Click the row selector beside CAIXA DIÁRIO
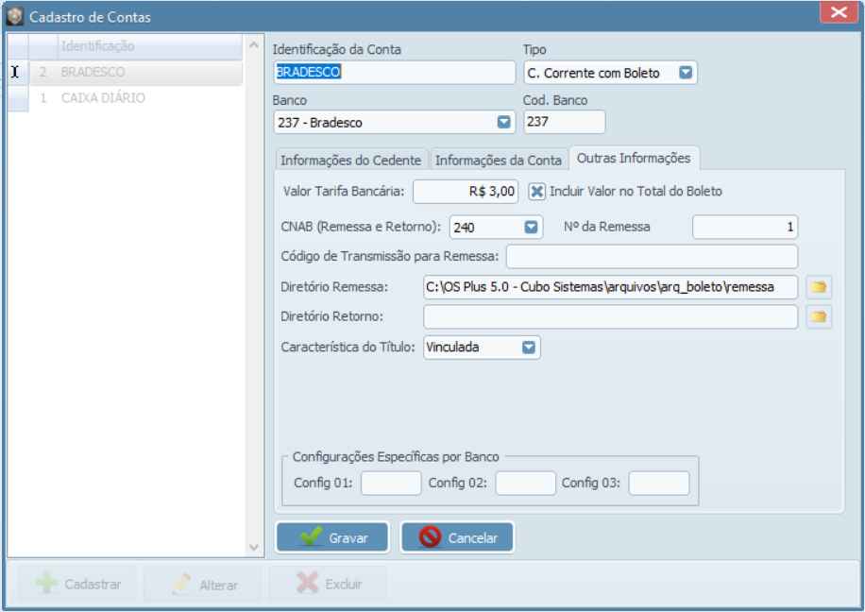Viewport: 865px width, 612px height. click(x=18, y=98)
